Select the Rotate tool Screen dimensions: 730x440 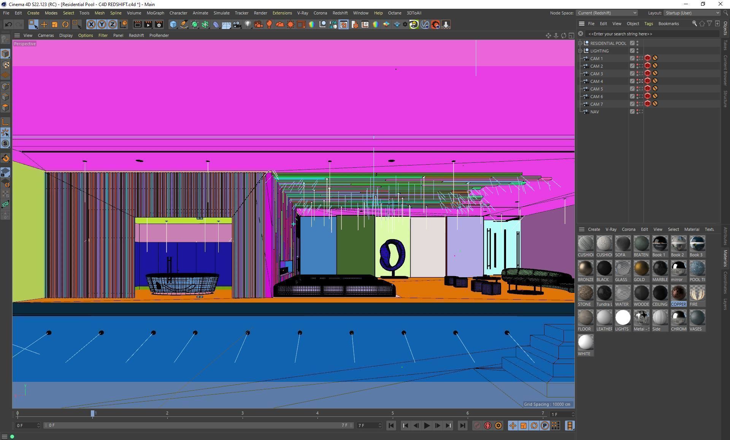tap(65, 25)
